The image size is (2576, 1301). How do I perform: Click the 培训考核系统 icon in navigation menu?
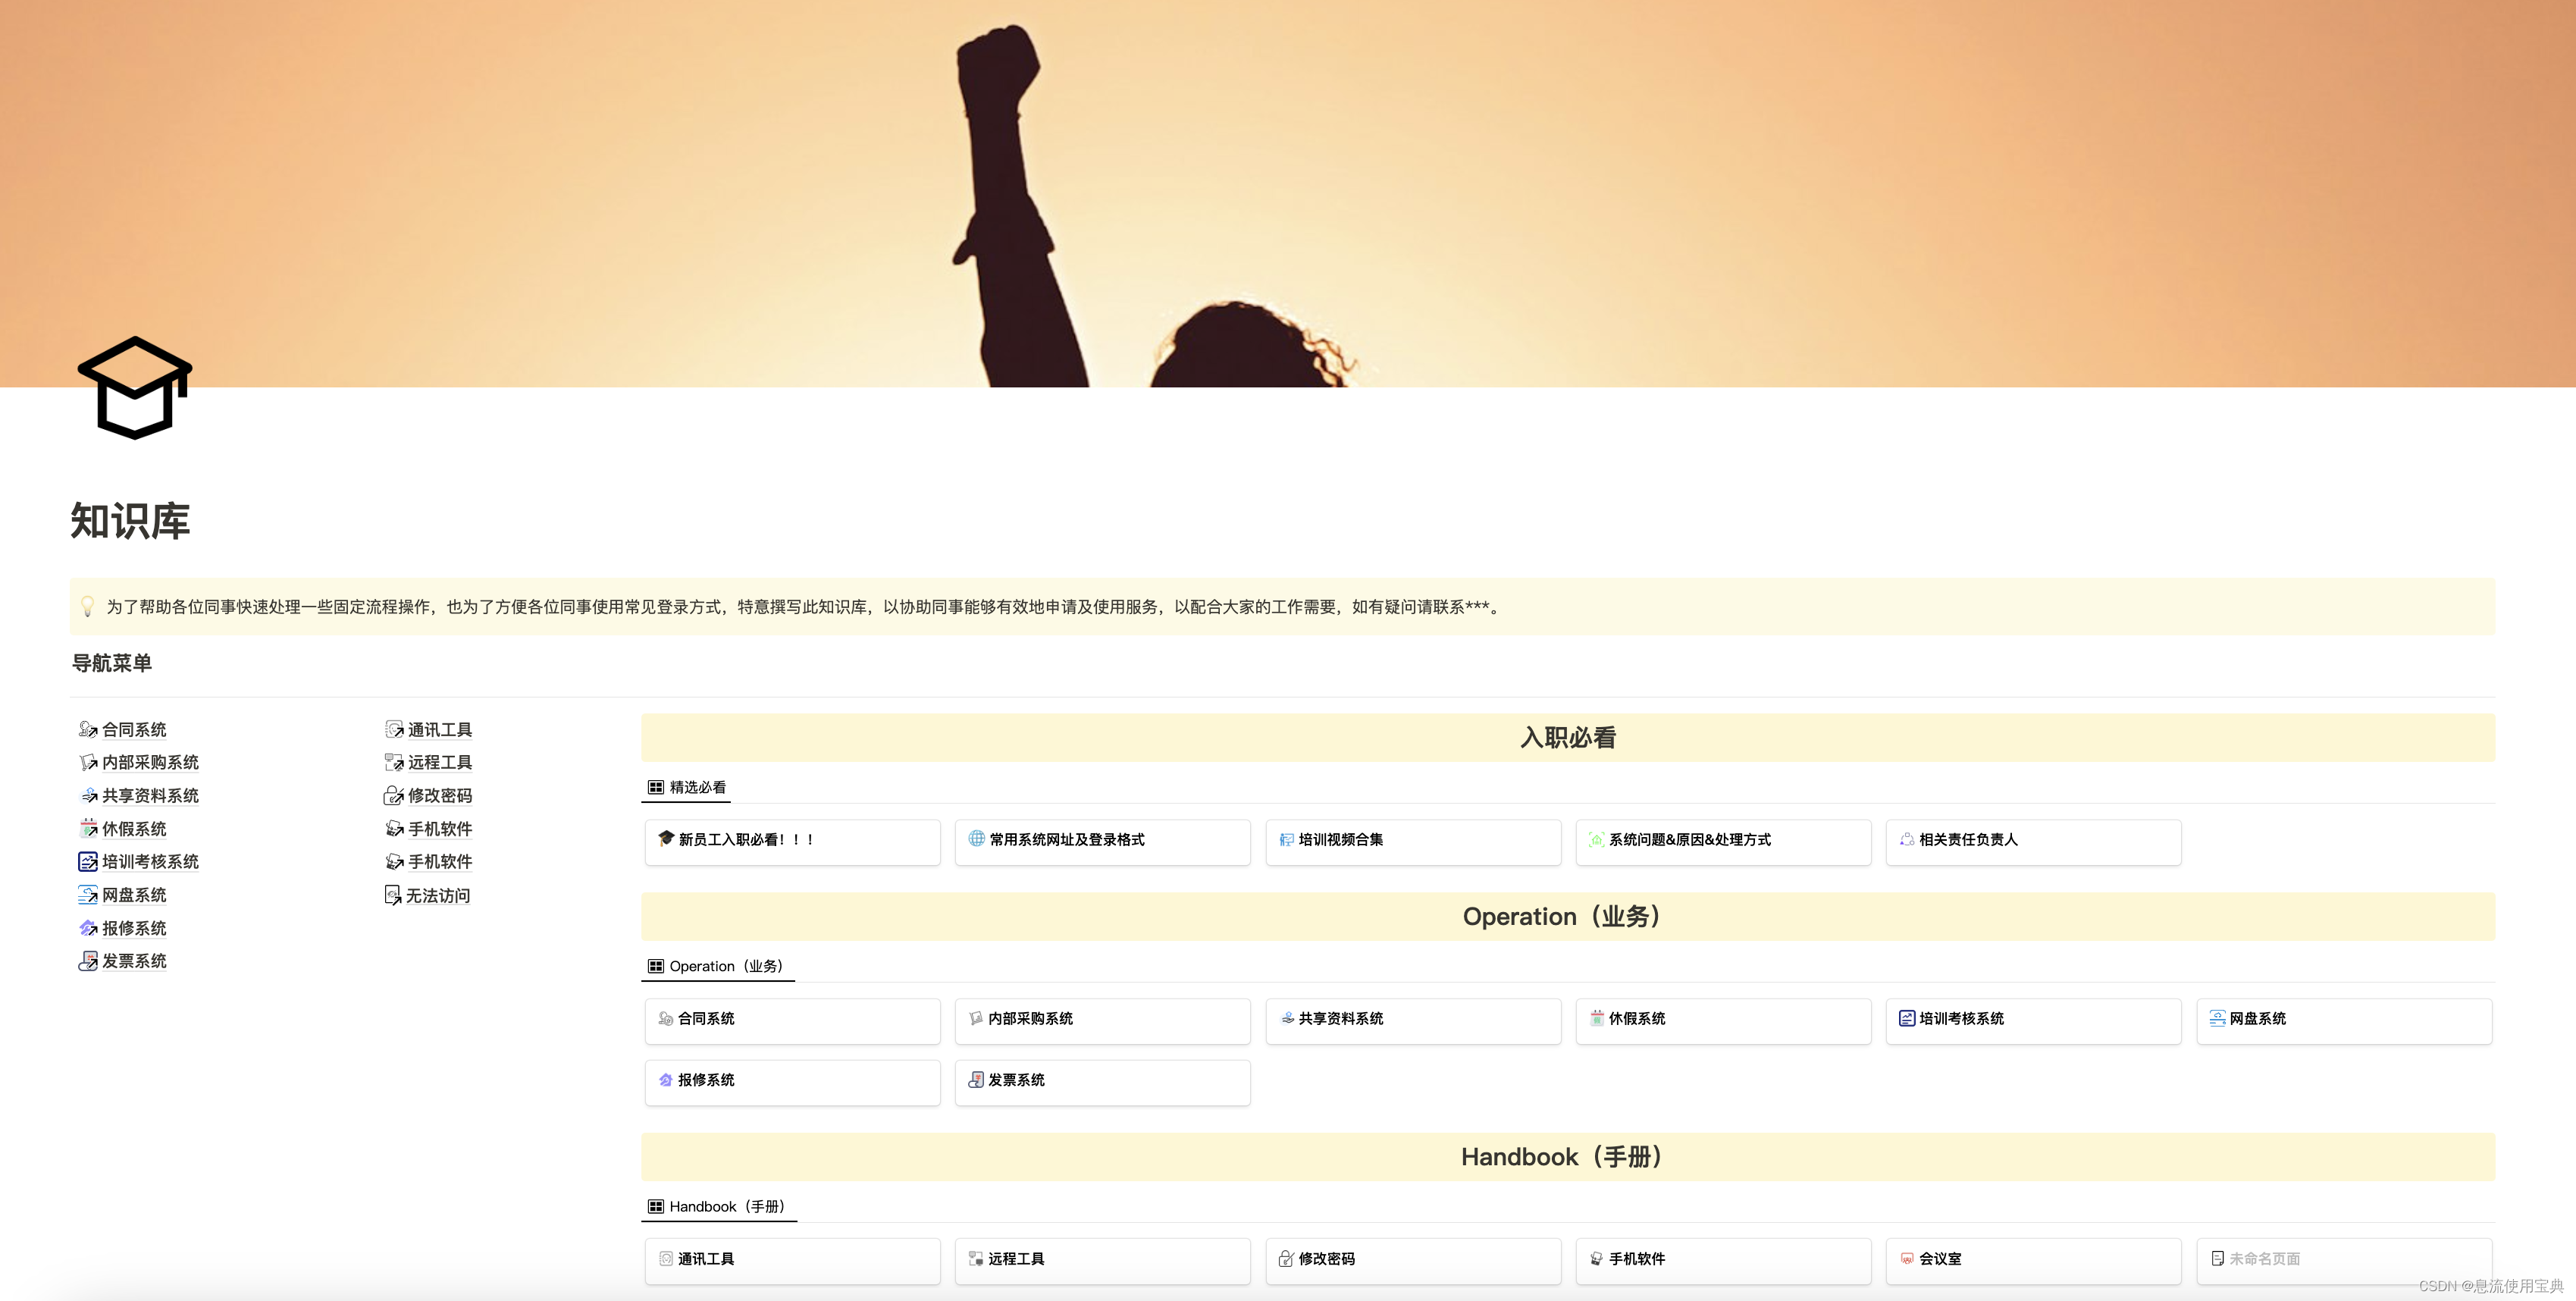pyautogui.click(x=88, y=862)
